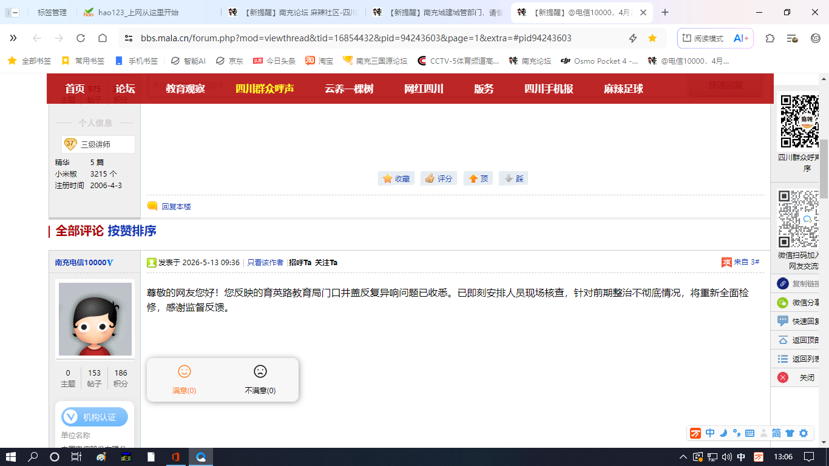
Task: Open the Osmo Pocket 4 bookmark
Action: (600, 61)
